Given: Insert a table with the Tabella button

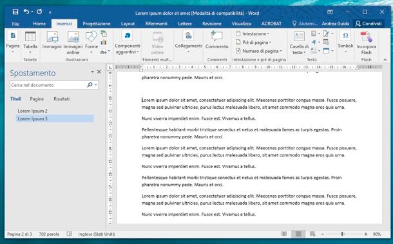Looking at the screenshot, I should pyautogui.click(x=30, y=42).
